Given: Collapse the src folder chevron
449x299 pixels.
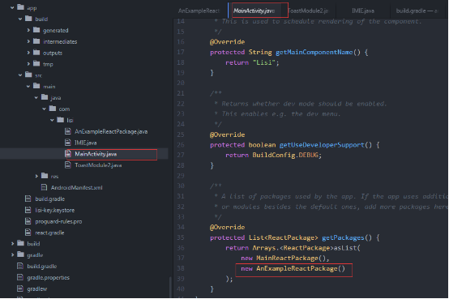Looking at the screenshot, I should coord(20,75).
